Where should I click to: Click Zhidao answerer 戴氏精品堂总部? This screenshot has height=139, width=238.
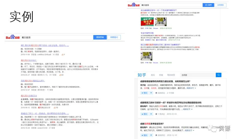pos(44,108)
